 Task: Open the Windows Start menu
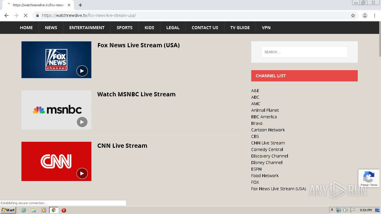click(8, 210)
